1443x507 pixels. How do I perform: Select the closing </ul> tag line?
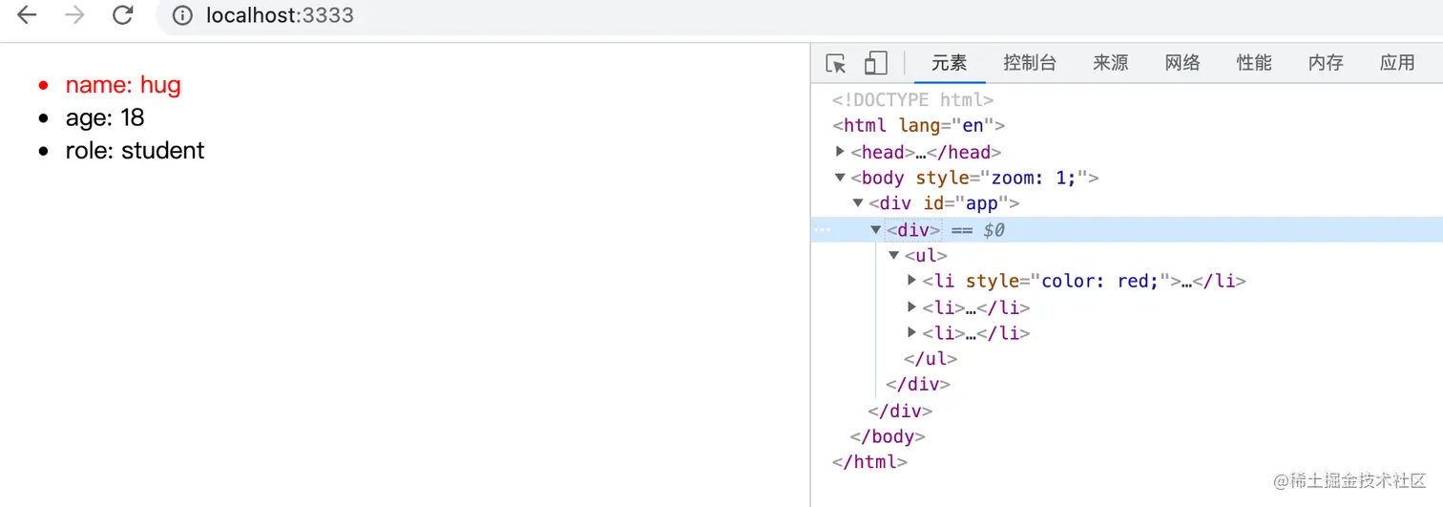(931, 359)
